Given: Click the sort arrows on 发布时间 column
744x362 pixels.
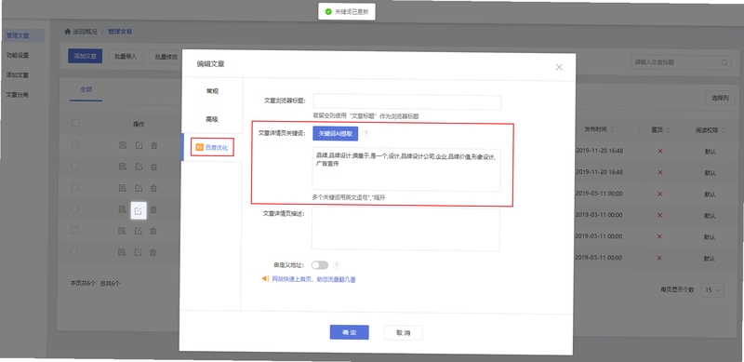Looking at the screenshot, I should pos(612,129).
